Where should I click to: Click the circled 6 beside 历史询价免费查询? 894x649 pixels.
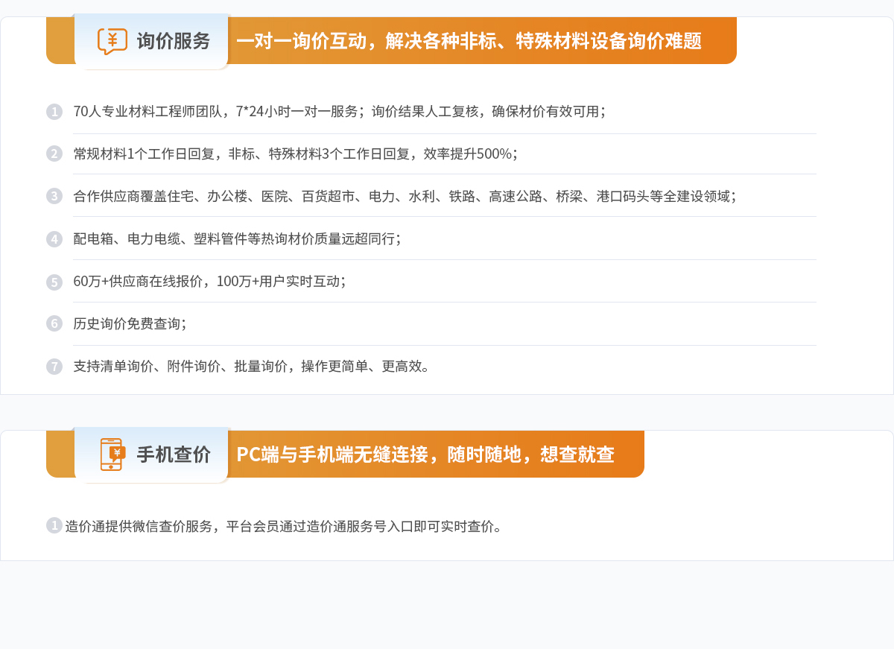pos(54,323)
